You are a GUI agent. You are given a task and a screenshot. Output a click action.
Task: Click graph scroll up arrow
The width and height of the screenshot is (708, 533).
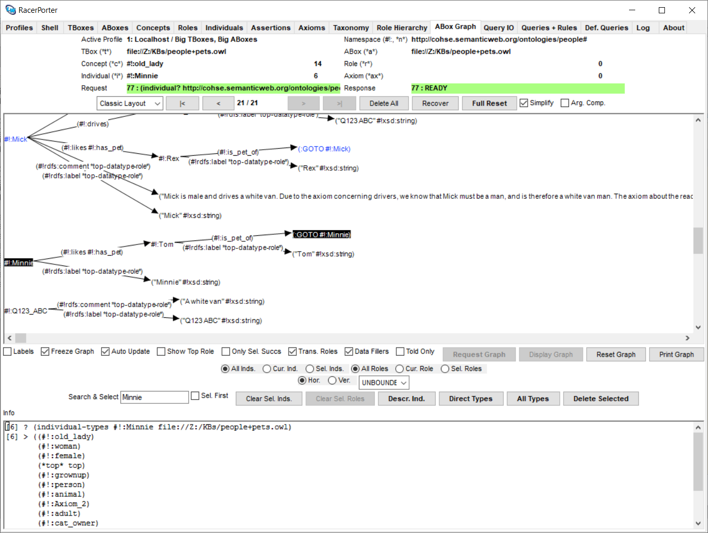[698, 120]
